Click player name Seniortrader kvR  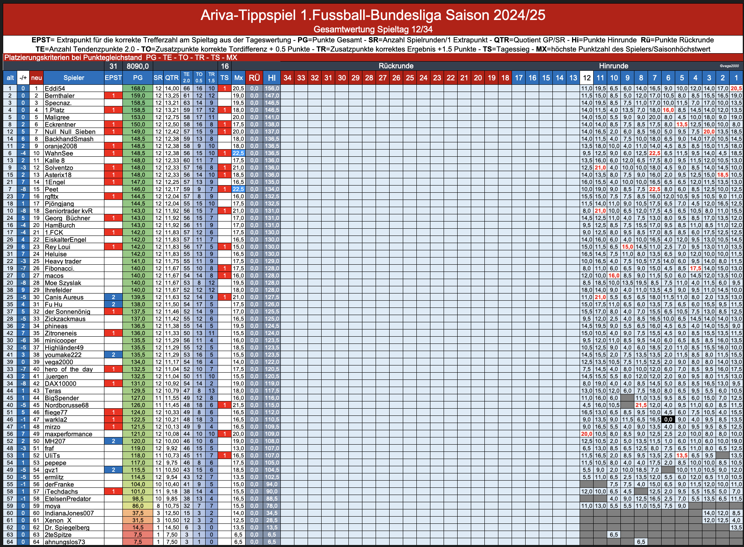point(68,211)
